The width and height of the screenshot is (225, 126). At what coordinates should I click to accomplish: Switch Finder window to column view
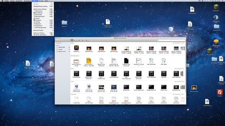(77, 40)
